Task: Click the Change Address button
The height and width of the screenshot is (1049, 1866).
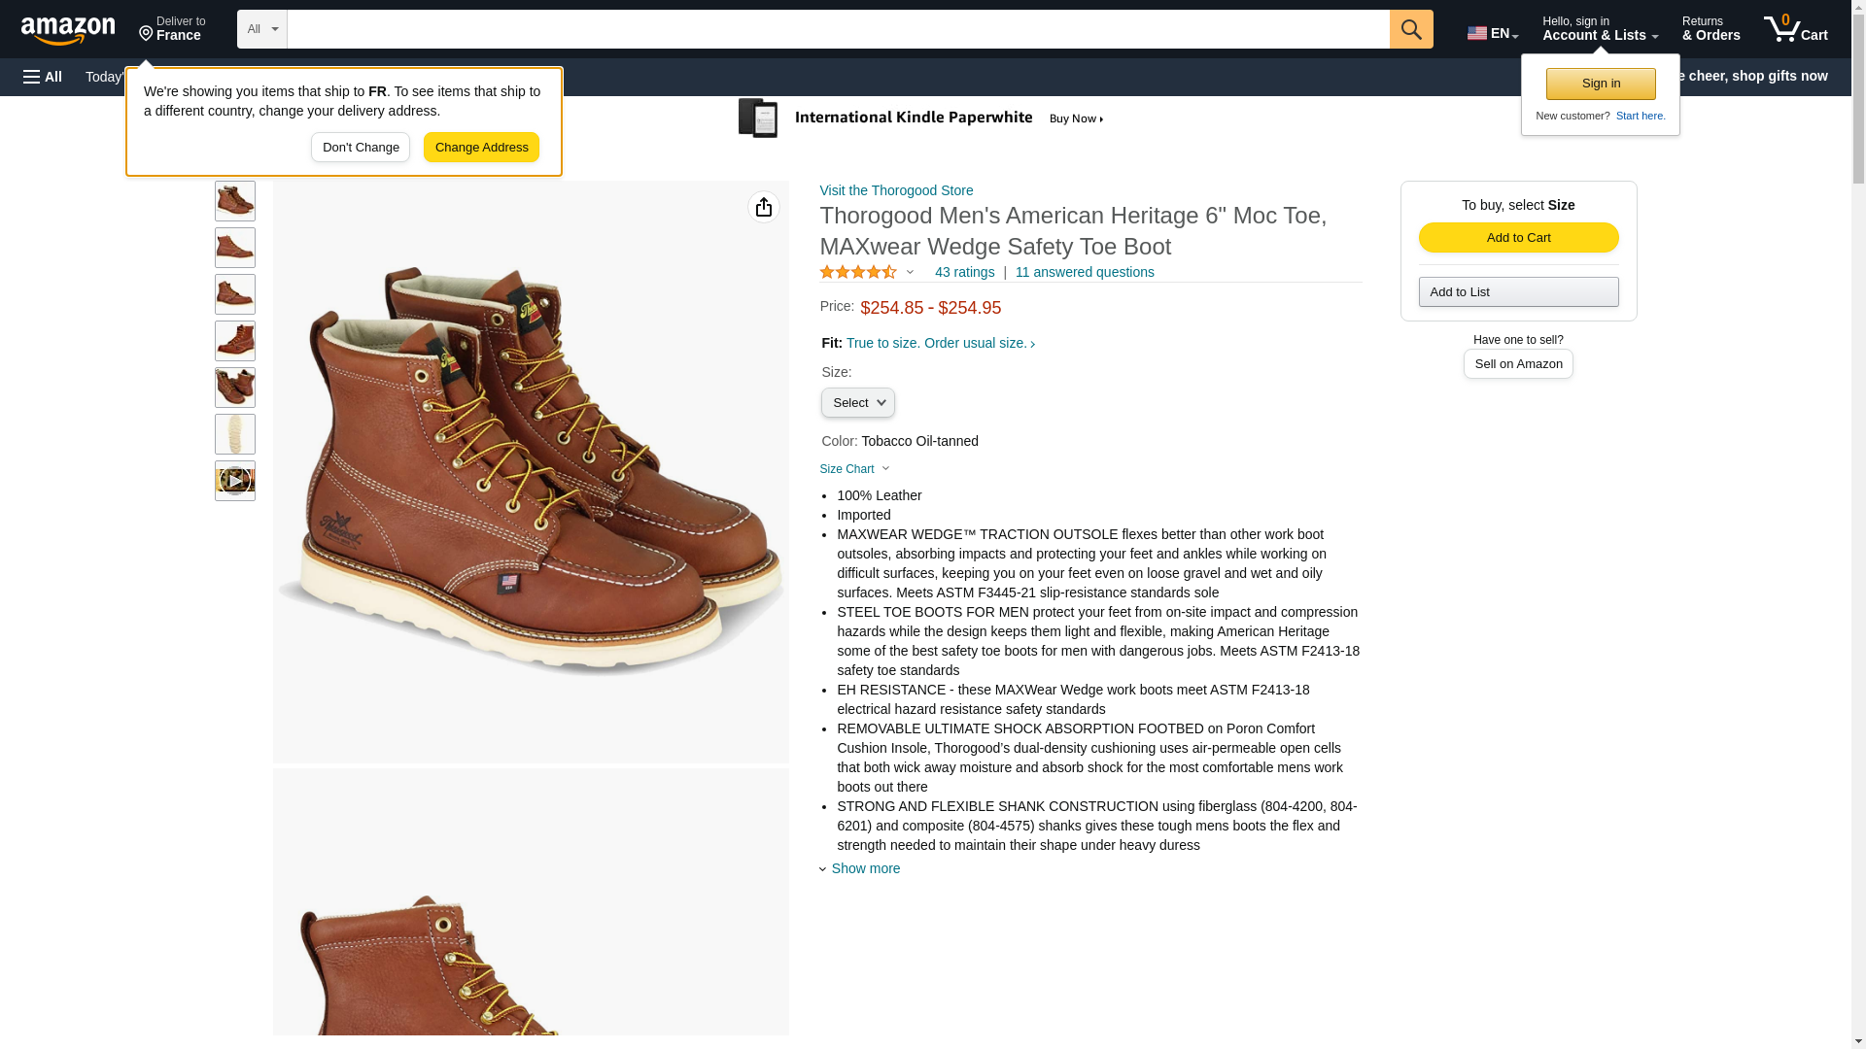Action: pyautogui.click(x=481, y=148)
